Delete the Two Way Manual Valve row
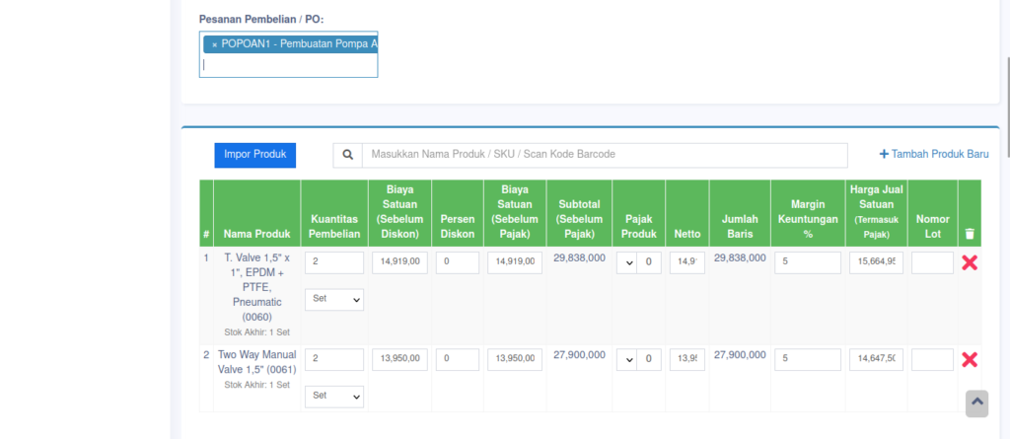 (969, 359)
